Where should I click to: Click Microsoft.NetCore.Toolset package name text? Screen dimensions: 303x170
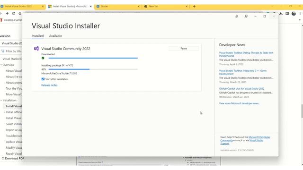59,74
